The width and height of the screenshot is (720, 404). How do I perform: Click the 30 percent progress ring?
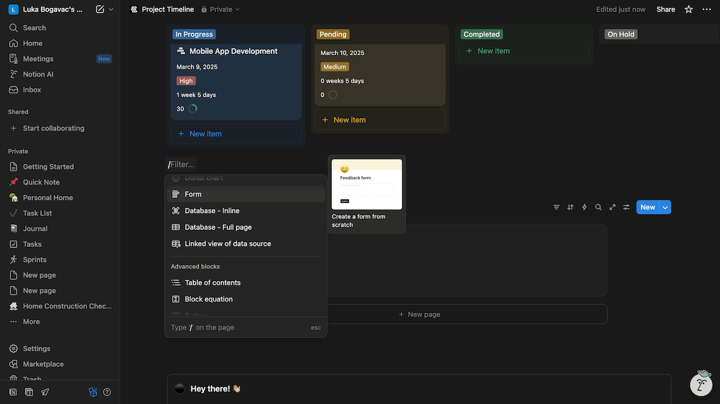click(x=193, y=109)
